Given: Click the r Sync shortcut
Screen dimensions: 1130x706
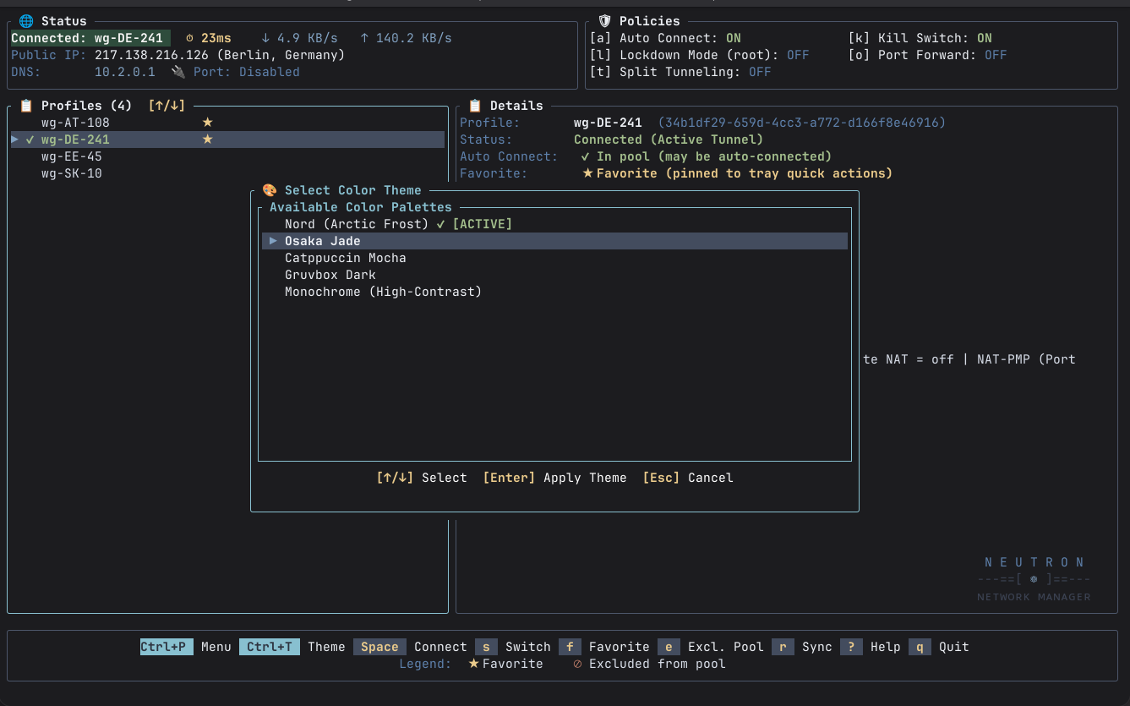Looking at the screenshot, I should (x=802, y=647).
